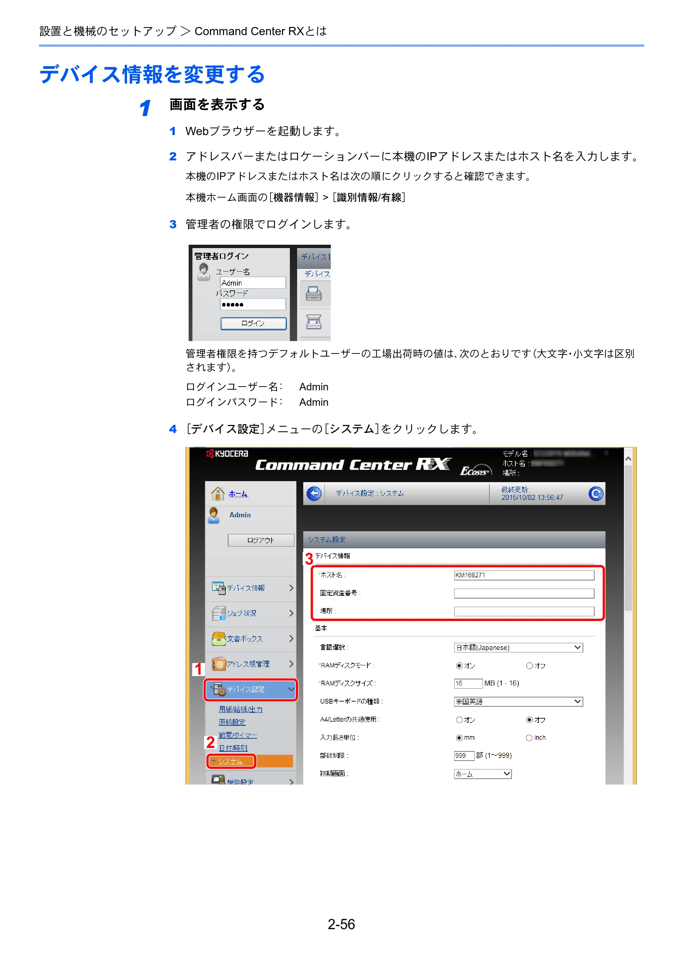683x966 pixels.
Task: Open the 言語選択 dropdown
Action: pos(518,648)
